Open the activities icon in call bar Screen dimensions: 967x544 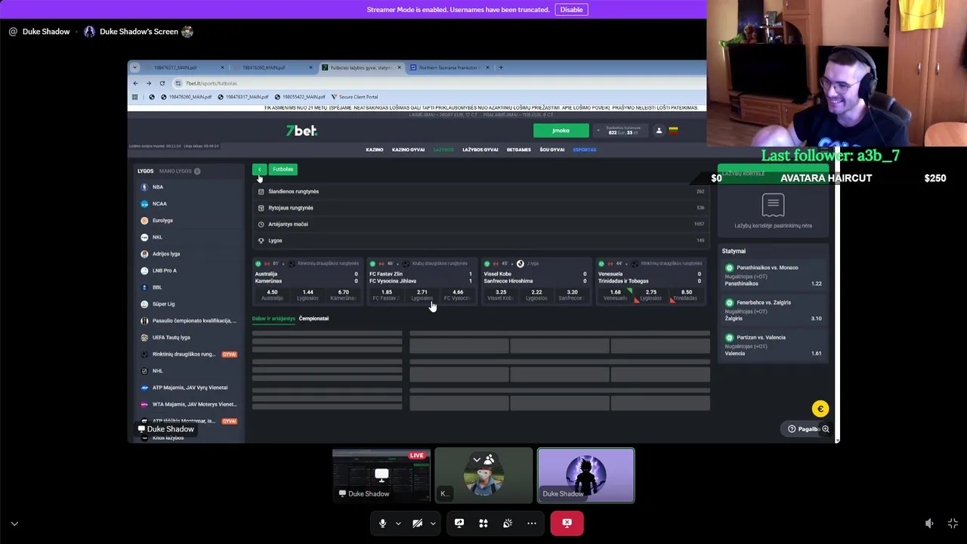483,523
